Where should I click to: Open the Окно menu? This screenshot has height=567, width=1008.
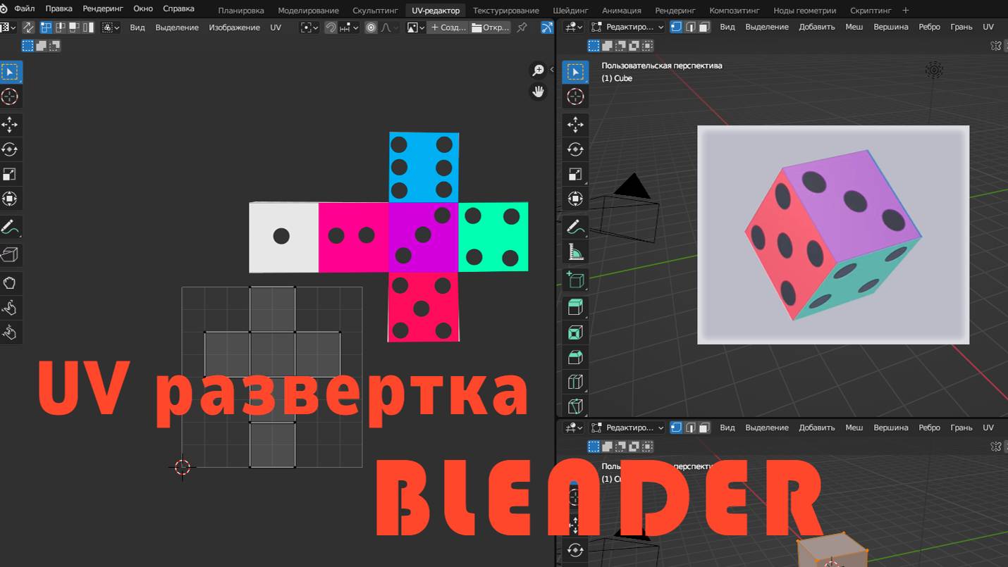[x=143, y=9]
